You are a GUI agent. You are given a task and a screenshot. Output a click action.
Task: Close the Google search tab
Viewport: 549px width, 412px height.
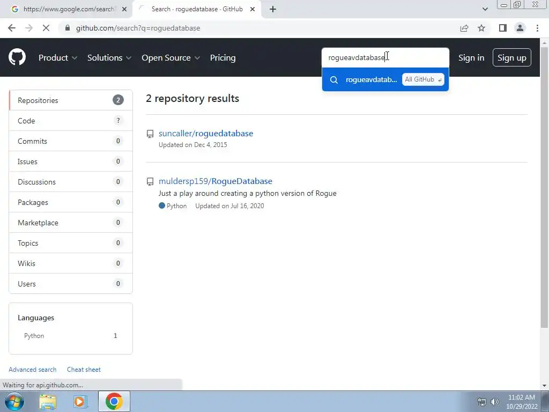tap(124, 9)
